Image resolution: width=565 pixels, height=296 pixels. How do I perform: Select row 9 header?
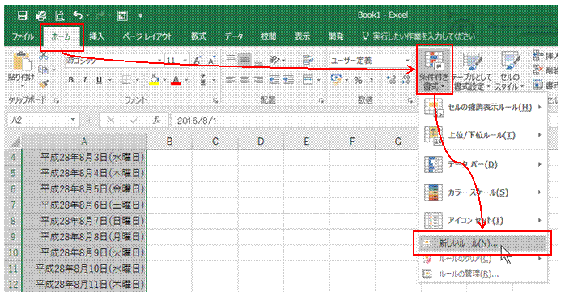coord(13,237)
